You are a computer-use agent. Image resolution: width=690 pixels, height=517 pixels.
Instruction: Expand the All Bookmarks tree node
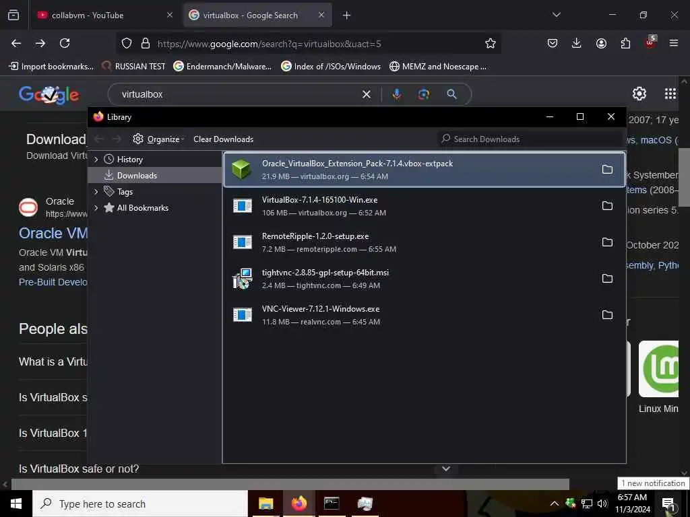coord(96,208)
